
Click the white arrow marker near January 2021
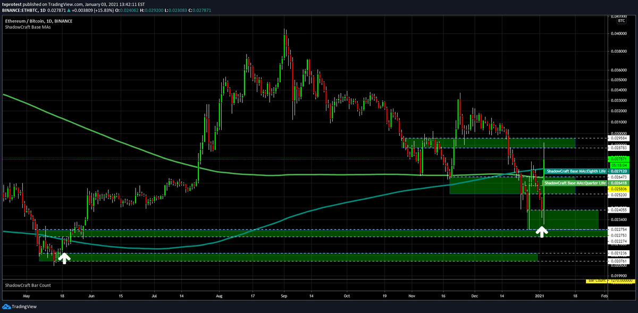coord(542,231)
